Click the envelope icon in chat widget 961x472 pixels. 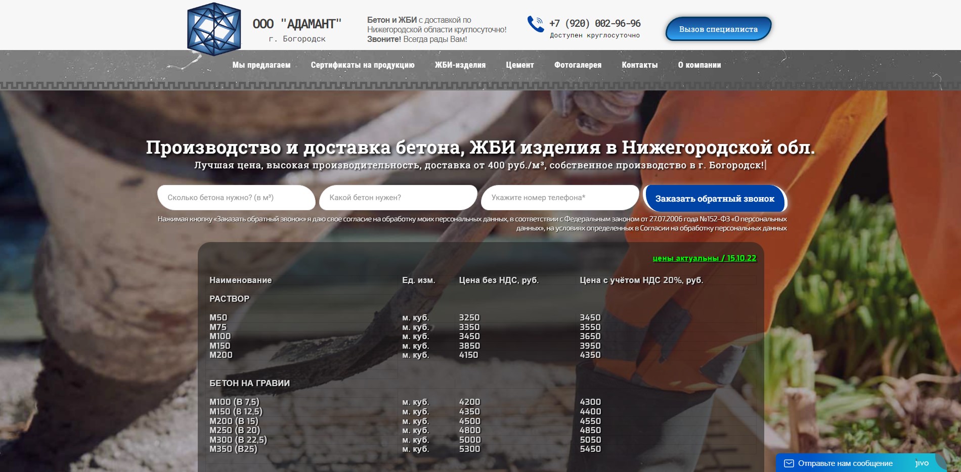[x=788, y=462]
